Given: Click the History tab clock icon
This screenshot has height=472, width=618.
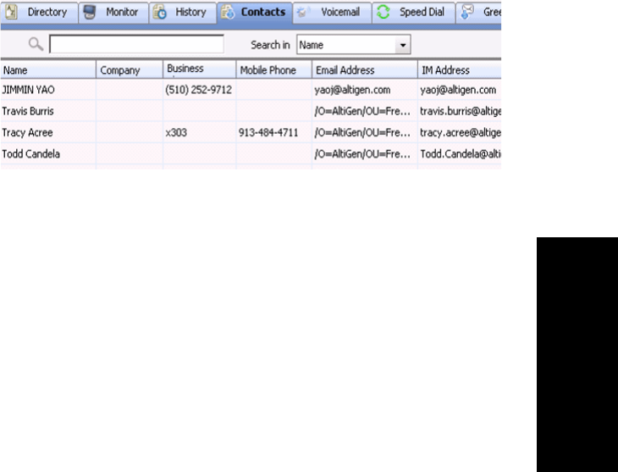Looking at the screenshot, I should pos(160,12).
